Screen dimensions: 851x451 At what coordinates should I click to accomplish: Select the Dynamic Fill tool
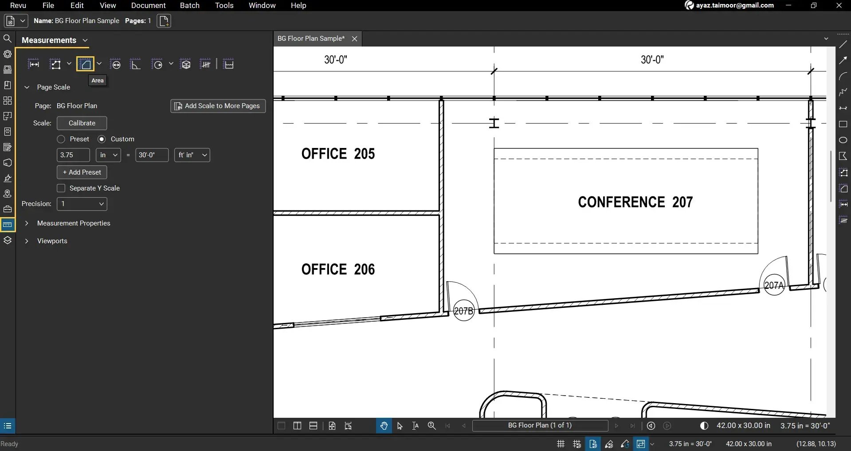pos(229,64)
